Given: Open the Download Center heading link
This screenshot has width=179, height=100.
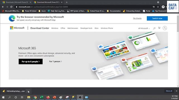Looking at the screenshot, I should (x=40, y=28).
